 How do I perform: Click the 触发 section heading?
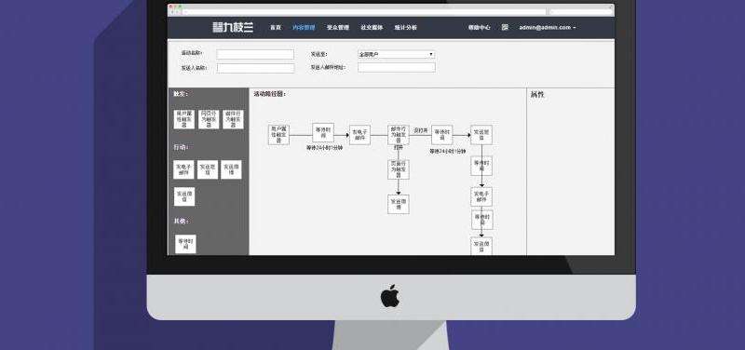181,94
